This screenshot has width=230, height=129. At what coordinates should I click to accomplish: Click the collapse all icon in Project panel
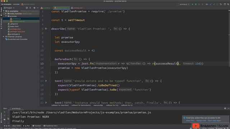pos(30,8)
